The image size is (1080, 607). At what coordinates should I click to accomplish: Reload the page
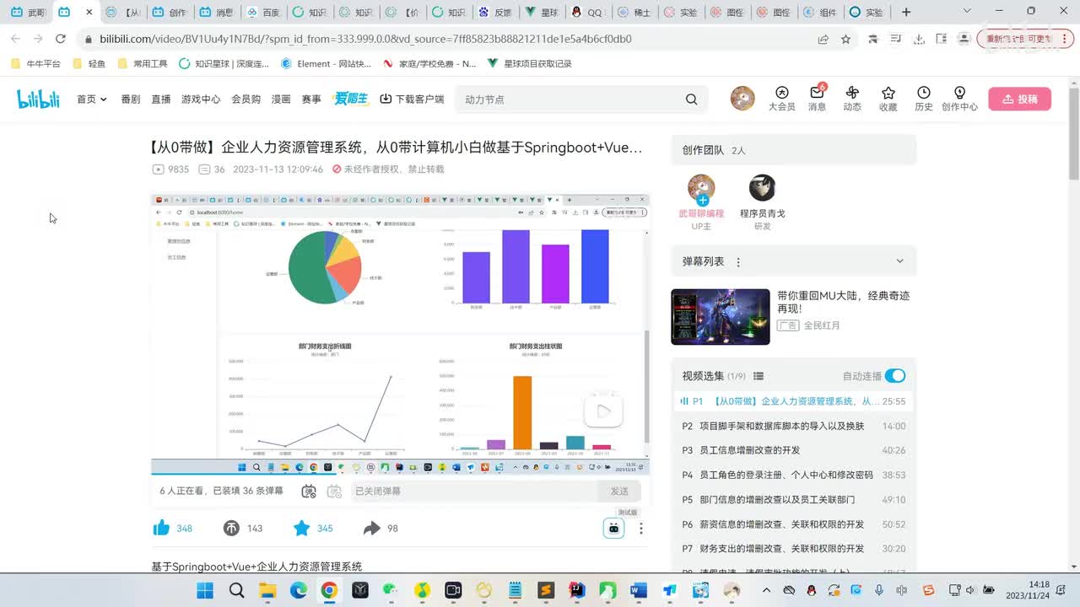pyautogui.click(x=60, y=39)
